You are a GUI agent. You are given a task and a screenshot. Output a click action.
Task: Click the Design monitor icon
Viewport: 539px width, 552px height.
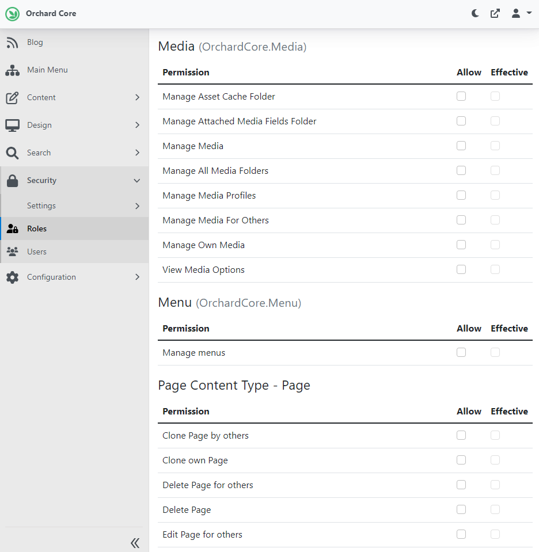[x=12, y=125]
